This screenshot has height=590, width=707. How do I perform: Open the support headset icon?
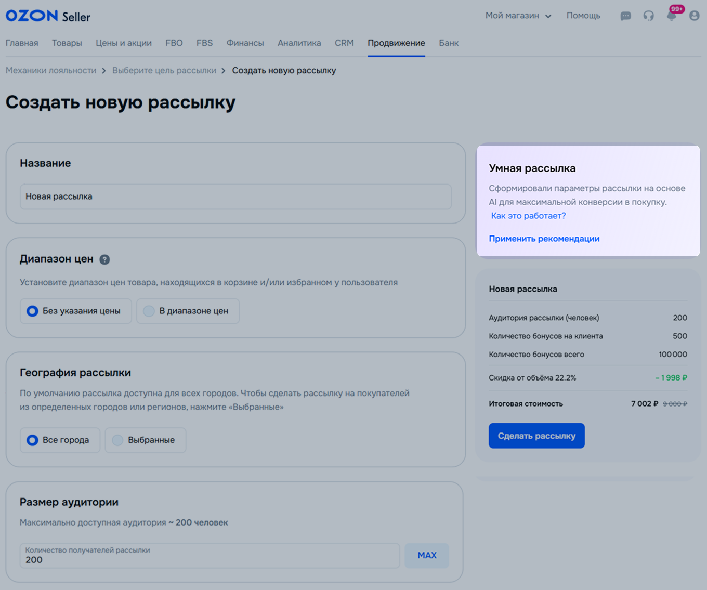coord(648,16)
